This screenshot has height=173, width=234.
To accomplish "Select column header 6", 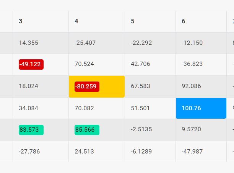I will coord(201,21).
